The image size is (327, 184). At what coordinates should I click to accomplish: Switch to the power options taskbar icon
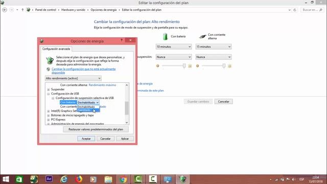pos(182,179)
